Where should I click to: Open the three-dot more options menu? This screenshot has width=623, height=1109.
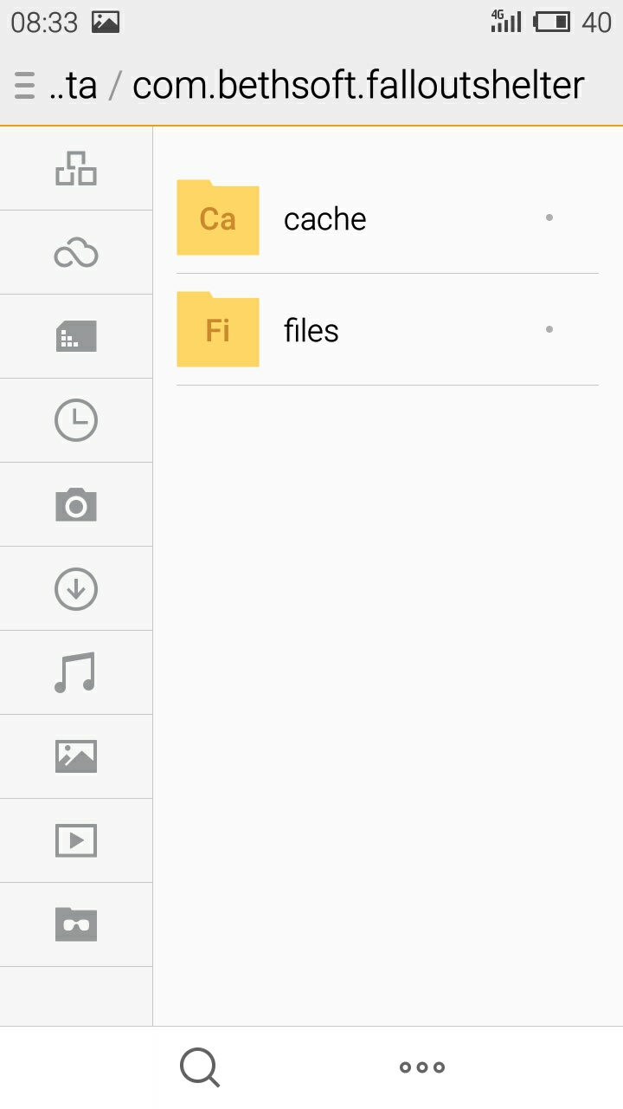pos(422,1067)
